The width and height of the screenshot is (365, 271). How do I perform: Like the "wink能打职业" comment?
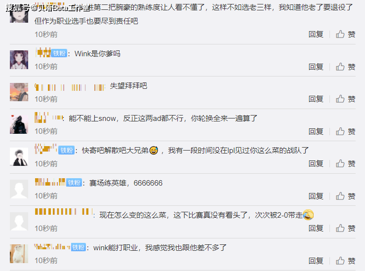[x=345, y=261]
